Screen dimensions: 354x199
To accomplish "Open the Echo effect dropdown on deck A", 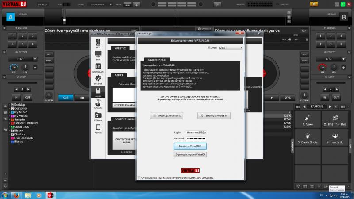I will [x=21, y=59].
